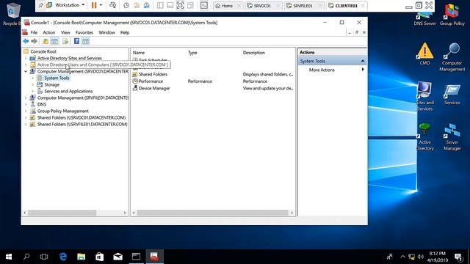Select Device Manager in the list pane
The image size is (470, 264).
point(154,88)
